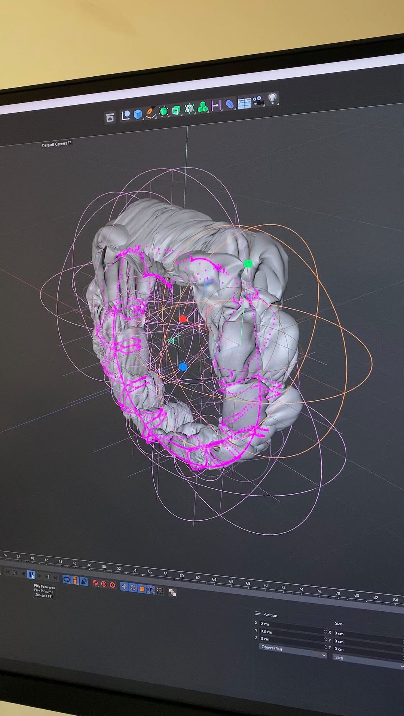Click the Asset Browser icon
The height and width of the screenshot is (716, 404).
[x=110, y=118]
